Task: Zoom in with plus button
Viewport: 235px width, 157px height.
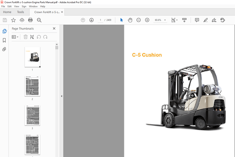Action: tap(147, 20)
